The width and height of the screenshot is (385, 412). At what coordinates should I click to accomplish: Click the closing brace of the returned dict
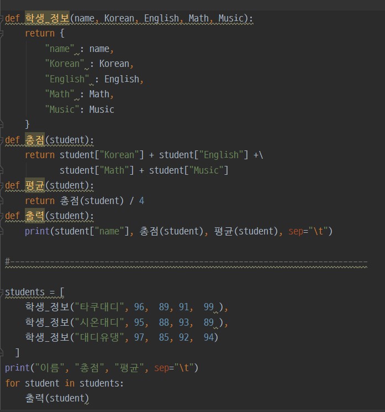coord(27,124)
